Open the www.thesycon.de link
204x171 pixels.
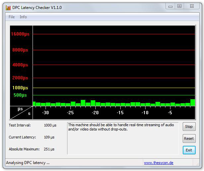point(158,163)
